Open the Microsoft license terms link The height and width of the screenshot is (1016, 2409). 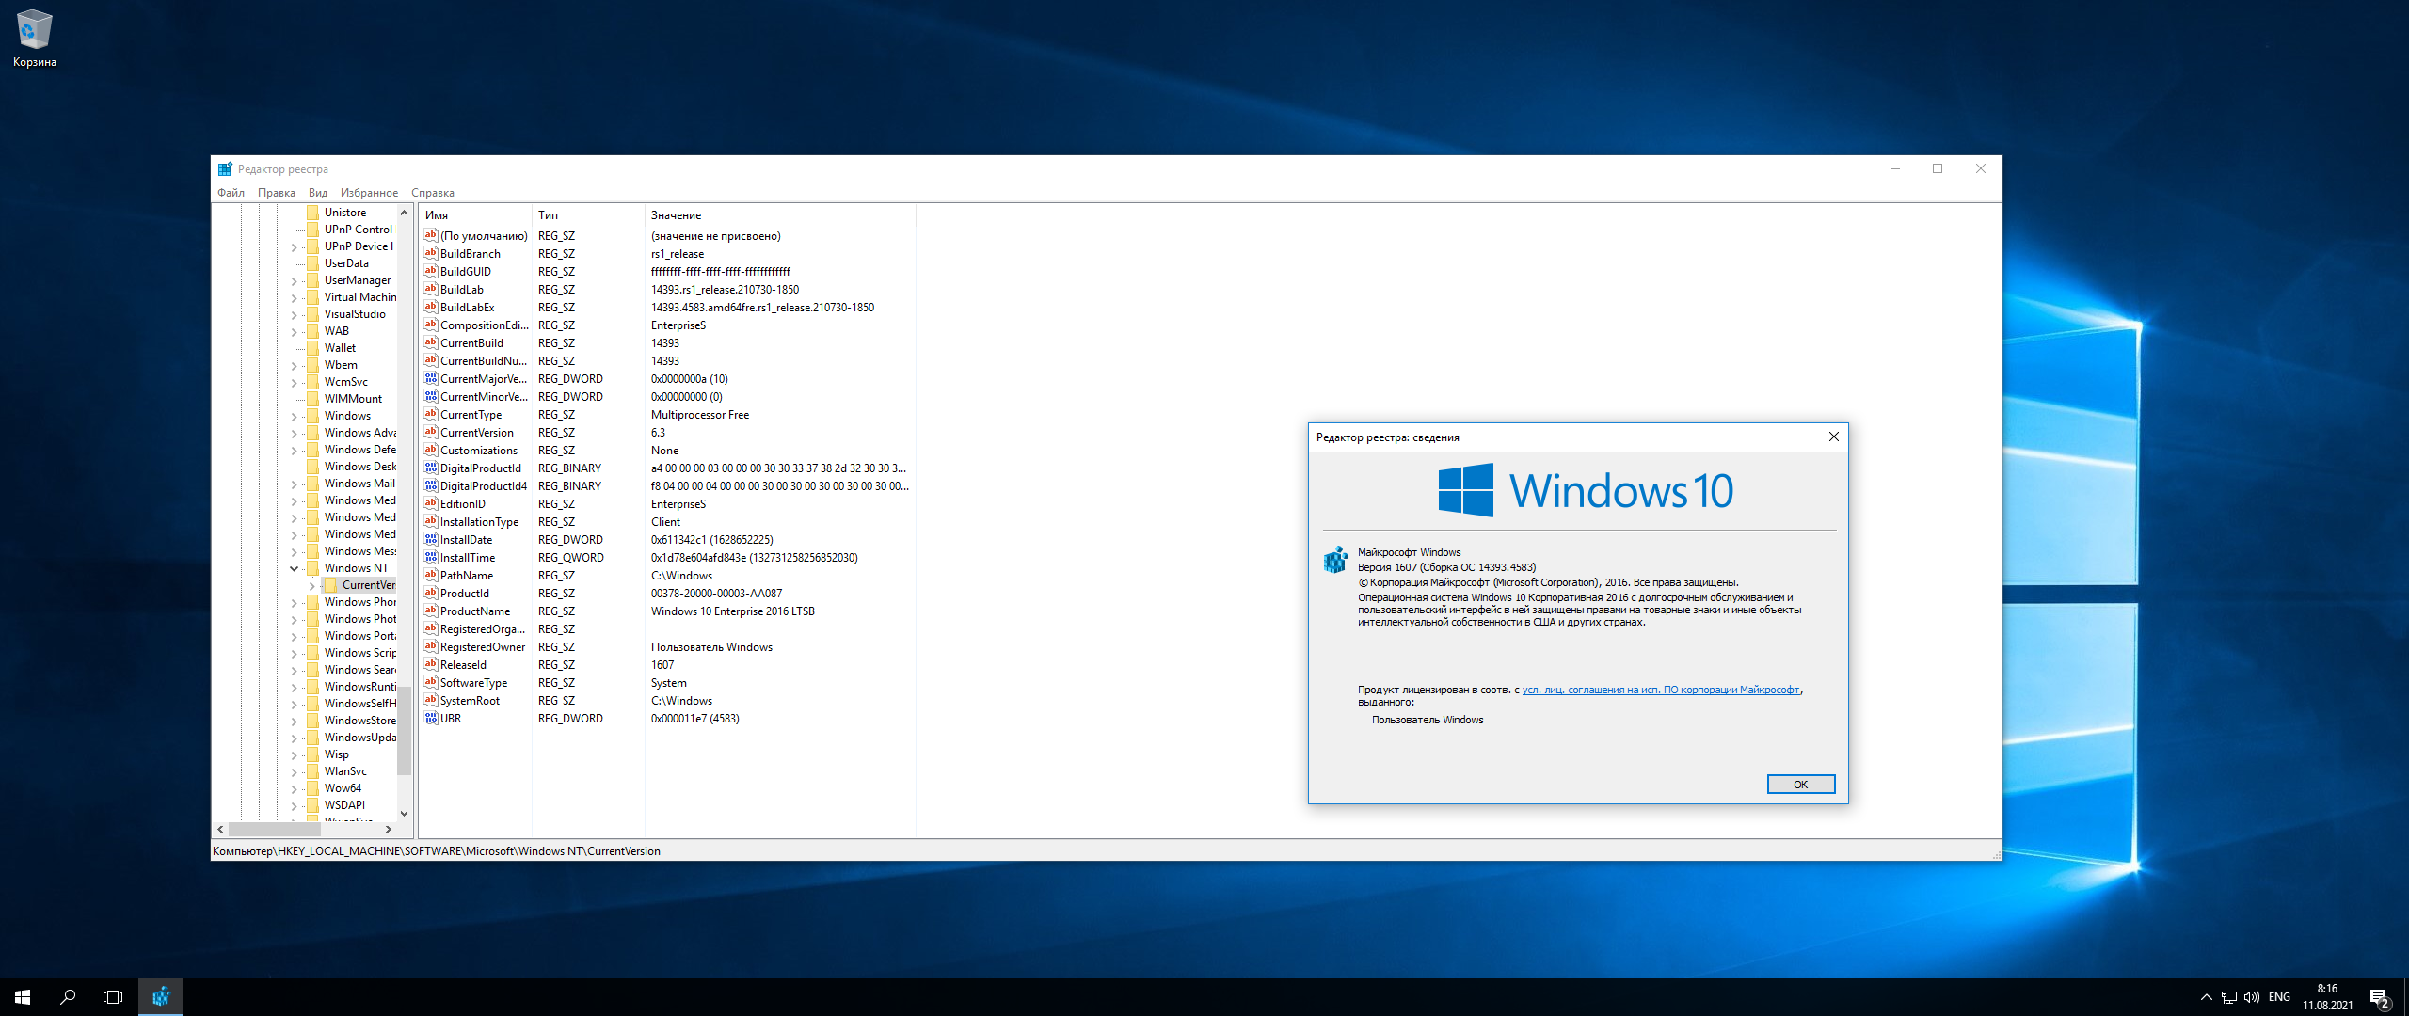pos(1661,690)
